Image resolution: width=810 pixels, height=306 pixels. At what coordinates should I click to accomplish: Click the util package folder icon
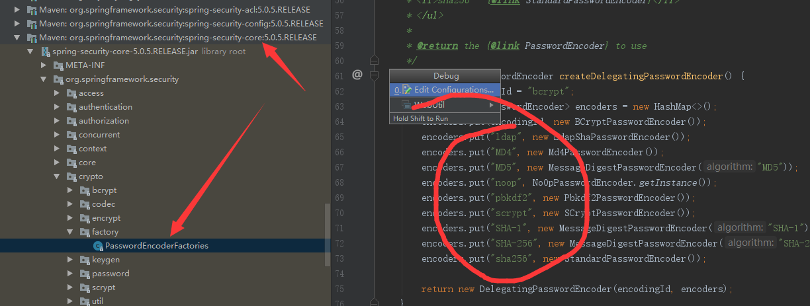[85, 301]
